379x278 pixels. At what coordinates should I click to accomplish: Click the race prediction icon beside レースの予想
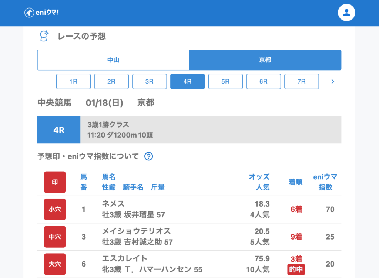pos(44,36)
